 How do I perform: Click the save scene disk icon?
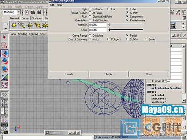[x=39, y=12]
